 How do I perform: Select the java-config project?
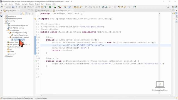[x=11, y=21]
